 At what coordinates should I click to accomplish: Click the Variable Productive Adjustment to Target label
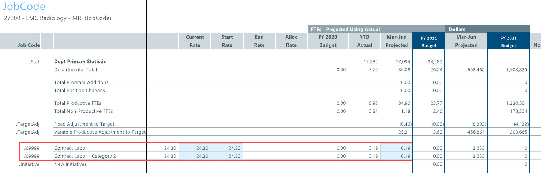(99, 132)
